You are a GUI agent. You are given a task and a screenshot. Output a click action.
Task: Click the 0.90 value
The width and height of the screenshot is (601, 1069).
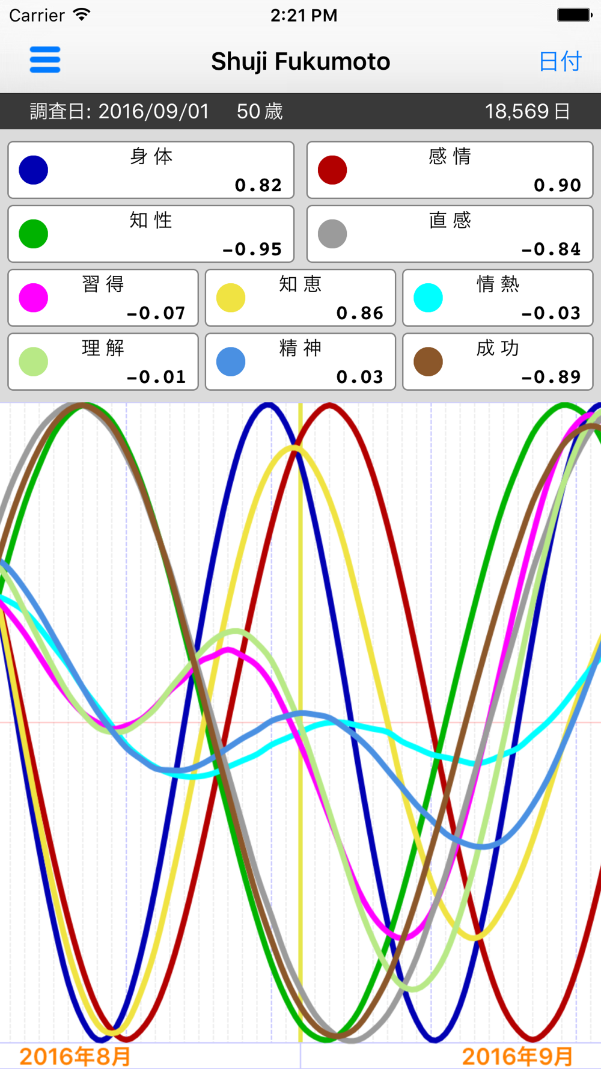coord(558,185)
